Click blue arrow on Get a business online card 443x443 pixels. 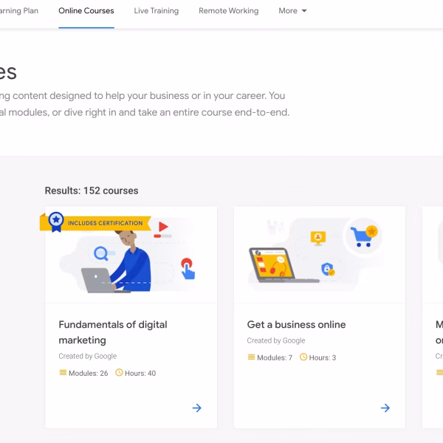(385, 408)
